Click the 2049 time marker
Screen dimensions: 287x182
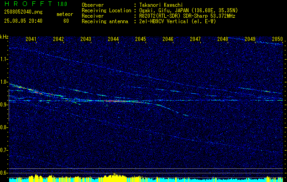coord(250,39)
